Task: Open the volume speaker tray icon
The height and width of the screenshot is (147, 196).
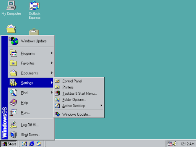Action: coord(175,144)
